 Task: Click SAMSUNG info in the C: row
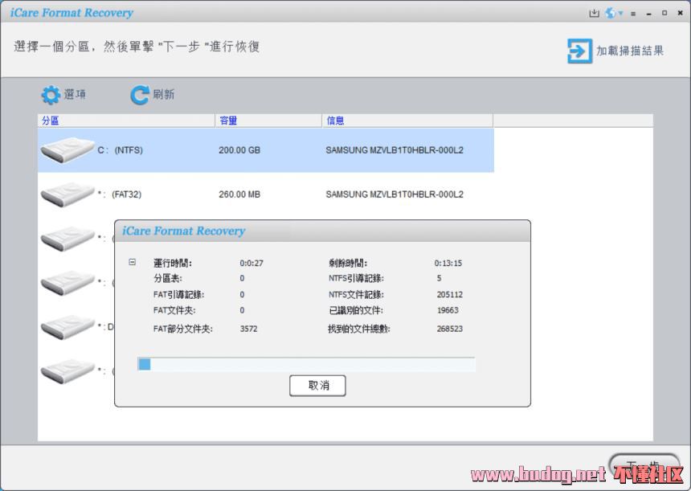(395, 150)
